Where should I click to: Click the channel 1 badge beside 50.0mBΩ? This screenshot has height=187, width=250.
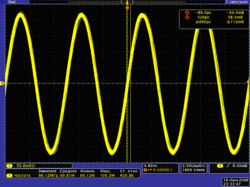[x=10, y=166]
